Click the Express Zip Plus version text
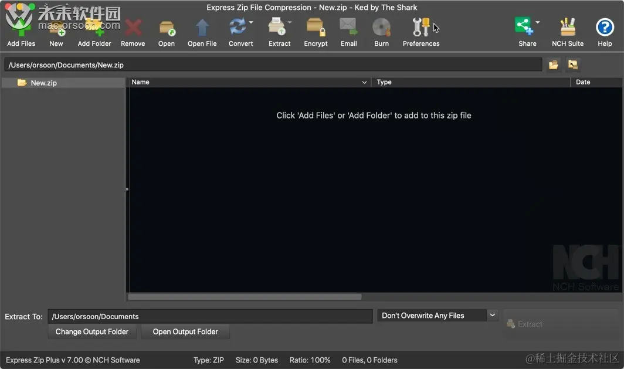This screenshot has width=624, height=369. [x=73, y=360]
